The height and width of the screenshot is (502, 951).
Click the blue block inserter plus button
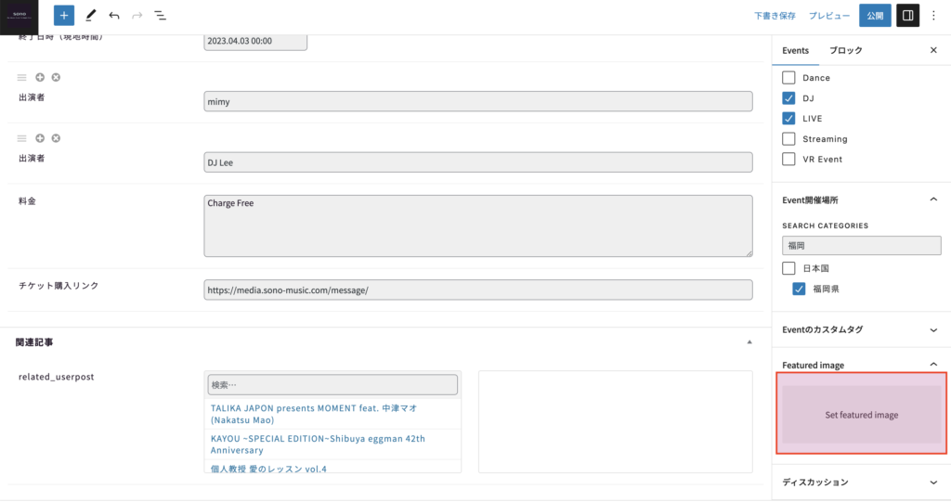click(64, 16)
